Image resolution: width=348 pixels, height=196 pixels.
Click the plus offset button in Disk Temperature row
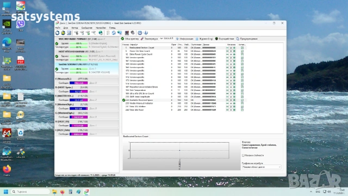pos(234,90)
